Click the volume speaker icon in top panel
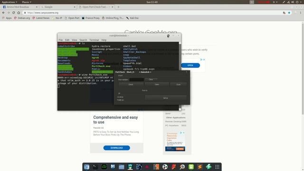The height and width of the screenshot is (171, 304). 293,2
